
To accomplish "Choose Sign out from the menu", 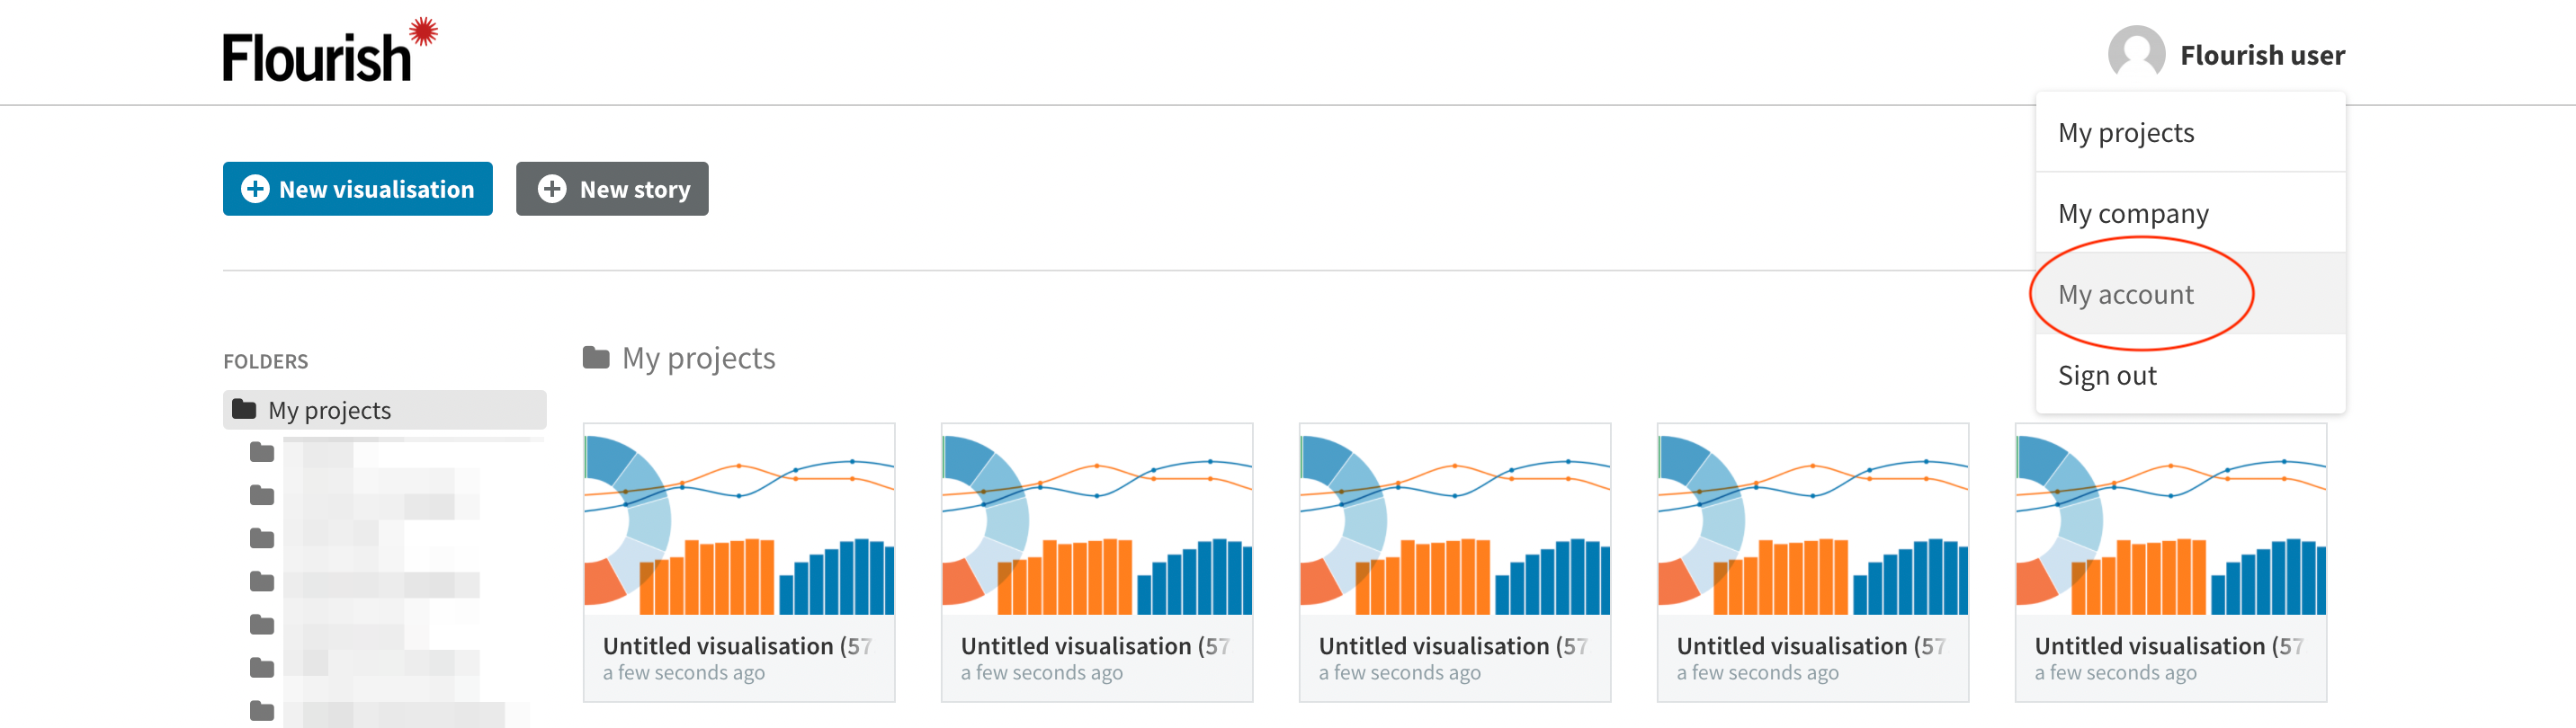I will 2190,375.
